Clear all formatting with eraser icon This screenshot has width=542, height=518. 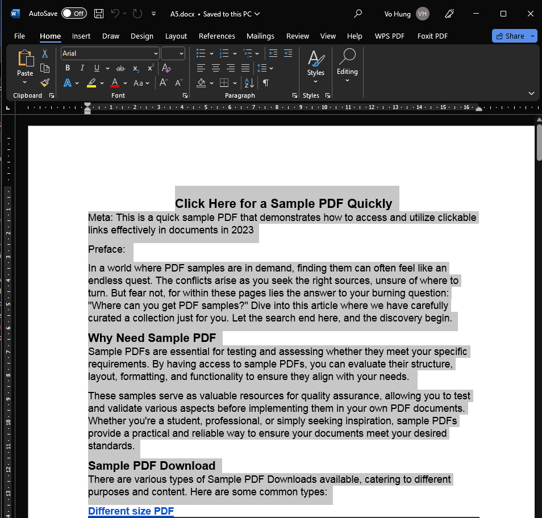(x=166, y=68)
